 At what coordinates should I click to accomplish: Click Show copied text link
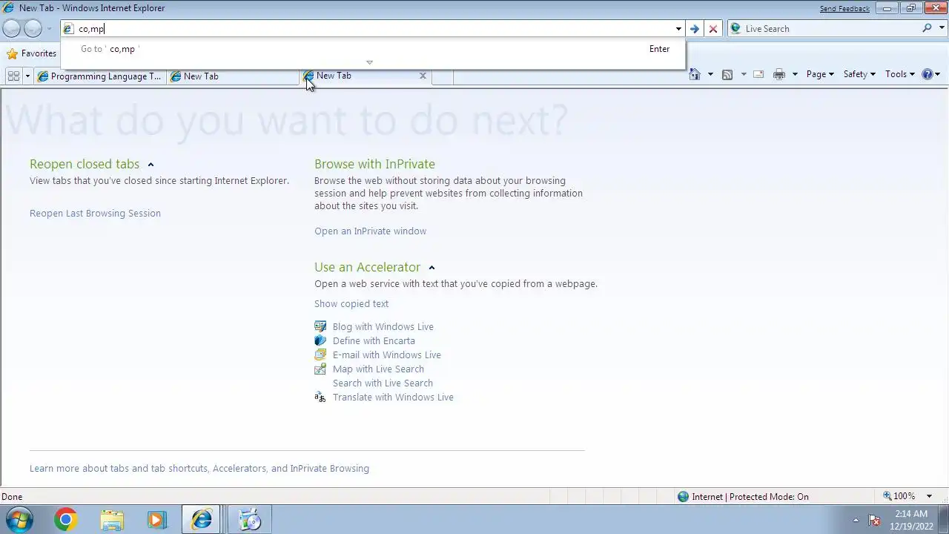(x=351, y=303)
